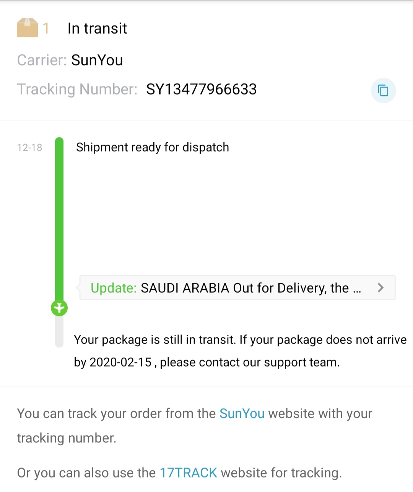This screenshot has height=492, width=413.
Task: Click the green shipment progress bar
Action: pos(59,218)
